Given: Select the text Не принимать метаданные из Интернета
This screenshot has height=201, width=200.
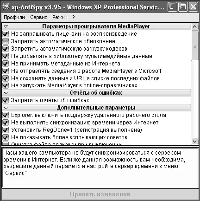Looking at the screenshot, I should tap(66, 64).
